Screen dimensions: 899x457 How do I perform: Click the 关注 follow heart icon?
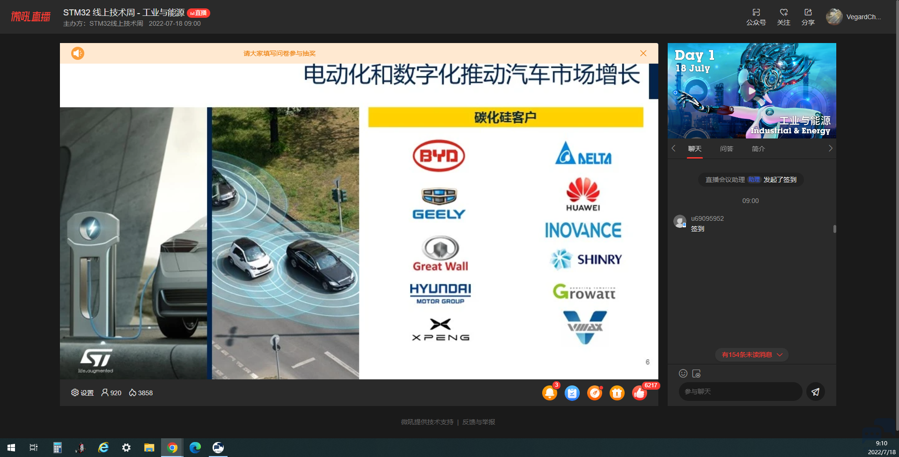click(784, 13)
